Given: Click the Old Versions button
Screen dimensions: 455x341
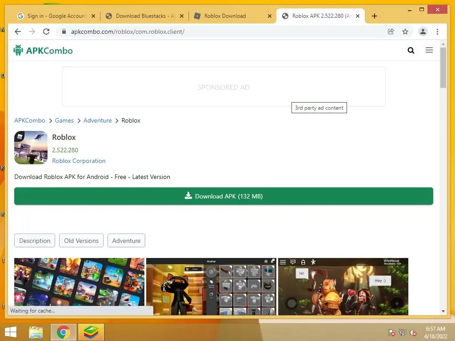Looking at the screenshot, I should pyautogui.click(x=81, y=241).
